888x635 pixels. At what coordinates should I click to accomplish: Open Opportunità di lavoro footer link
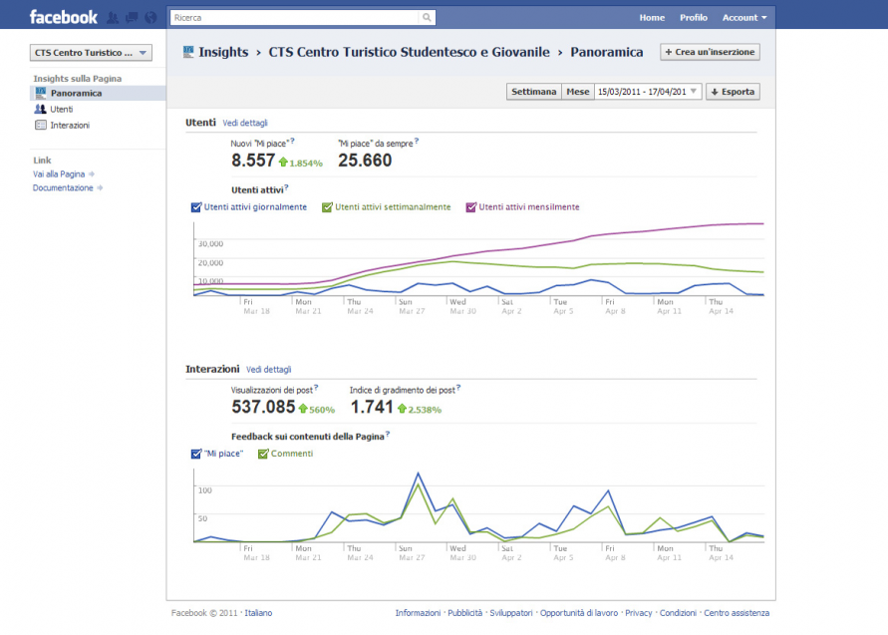[x=579, y=613]
